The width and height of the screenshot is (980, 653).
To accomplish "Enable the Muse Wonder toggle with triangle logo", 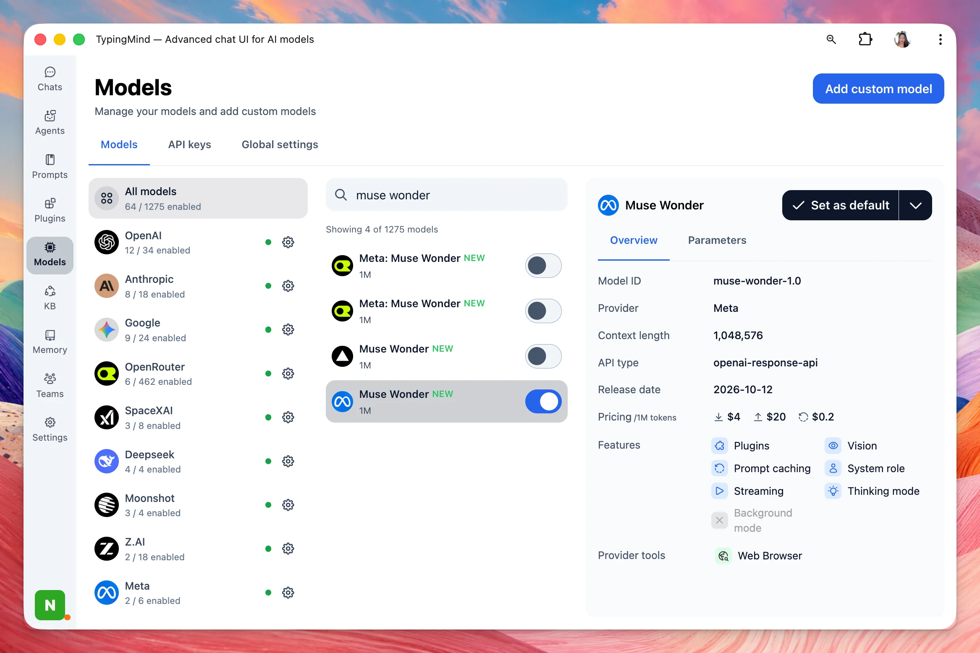I will [x=543, y=356].
